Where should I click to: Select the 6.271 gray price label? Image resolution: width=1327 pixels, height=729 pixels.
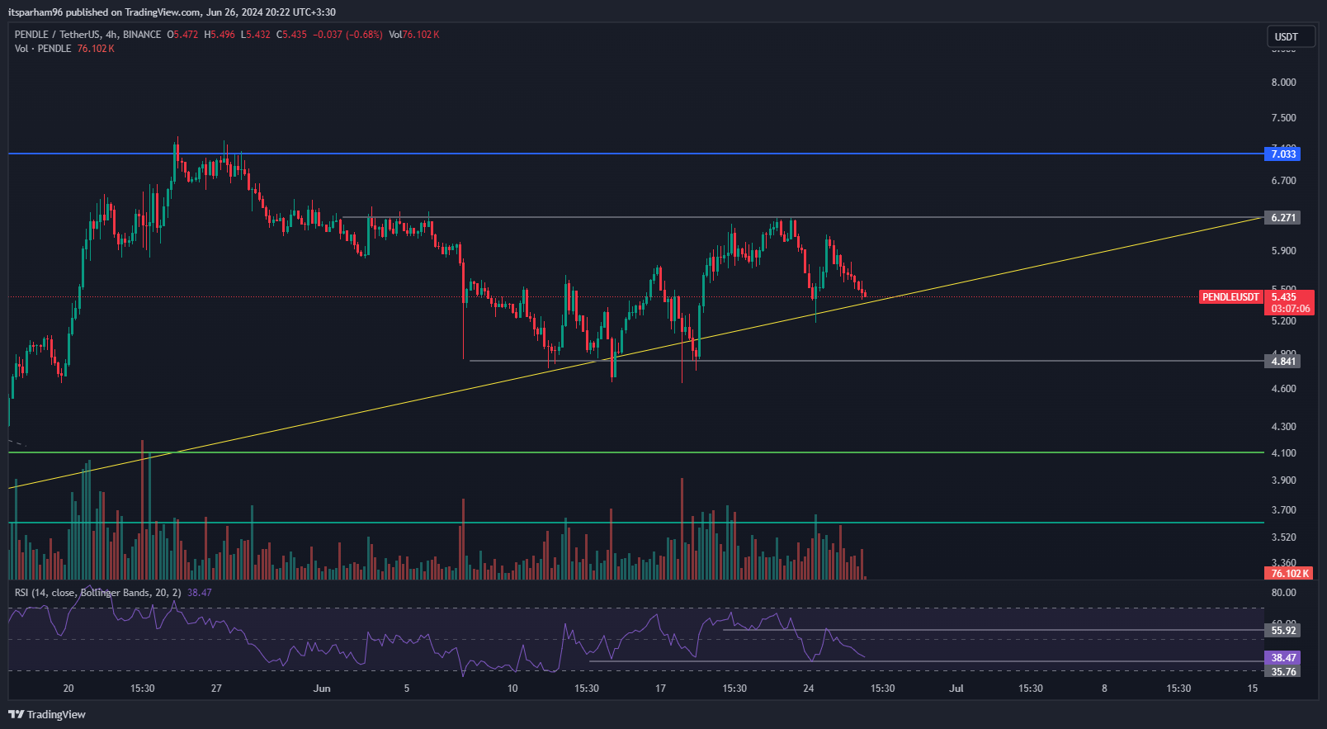point(1282,218)
